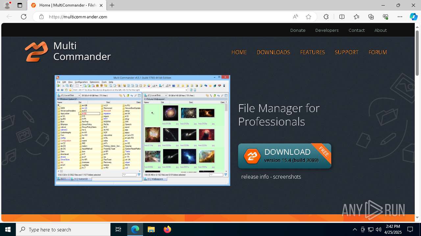421x236 pixels.
Task: Click the Edge icon on taskbar
Action: (135, 229)
